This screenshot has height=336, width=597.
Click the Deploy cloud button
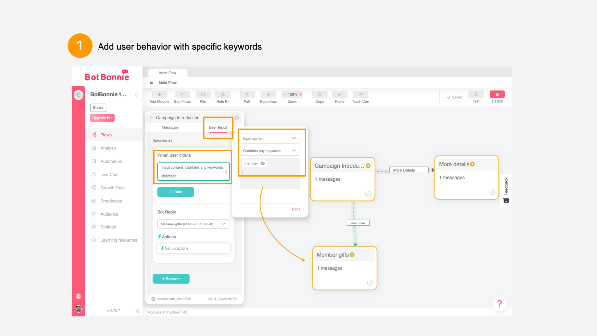[x=497, y=94]
